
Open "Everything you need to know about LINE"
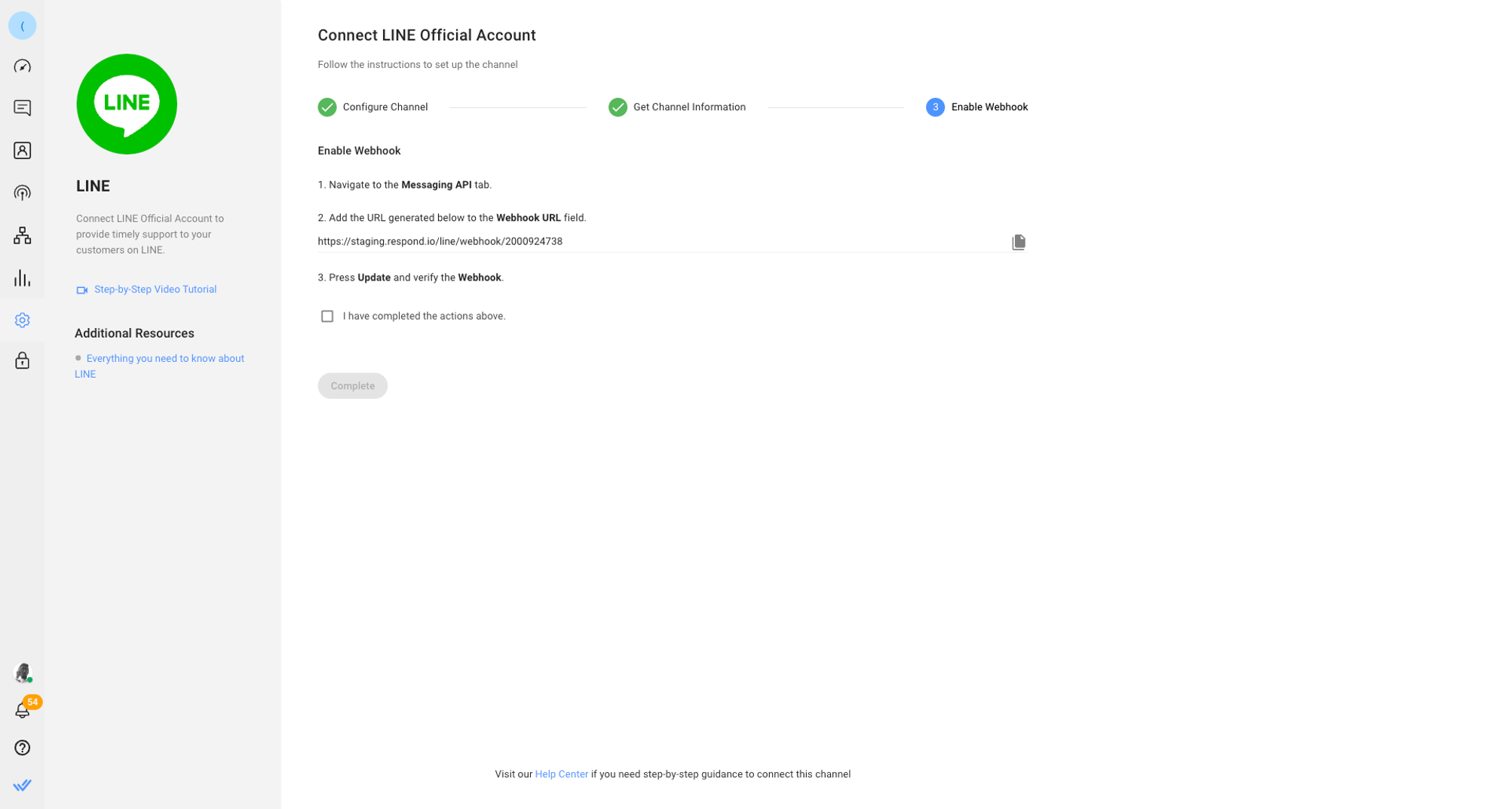pos(164,359)
